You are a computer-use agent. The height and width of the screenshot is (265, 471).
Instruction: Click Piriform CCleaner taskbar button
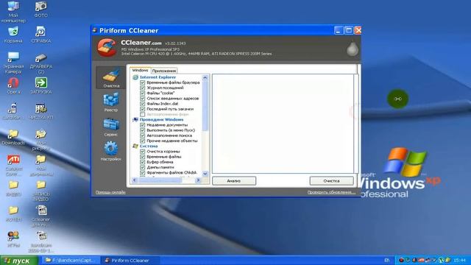pyautogui.click(x=130, y=261)
